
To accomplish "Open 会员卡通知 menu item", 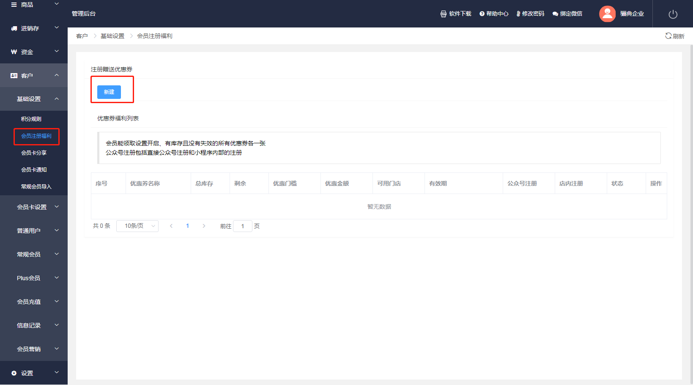I will pyautogui.click(x=34, y=170).
